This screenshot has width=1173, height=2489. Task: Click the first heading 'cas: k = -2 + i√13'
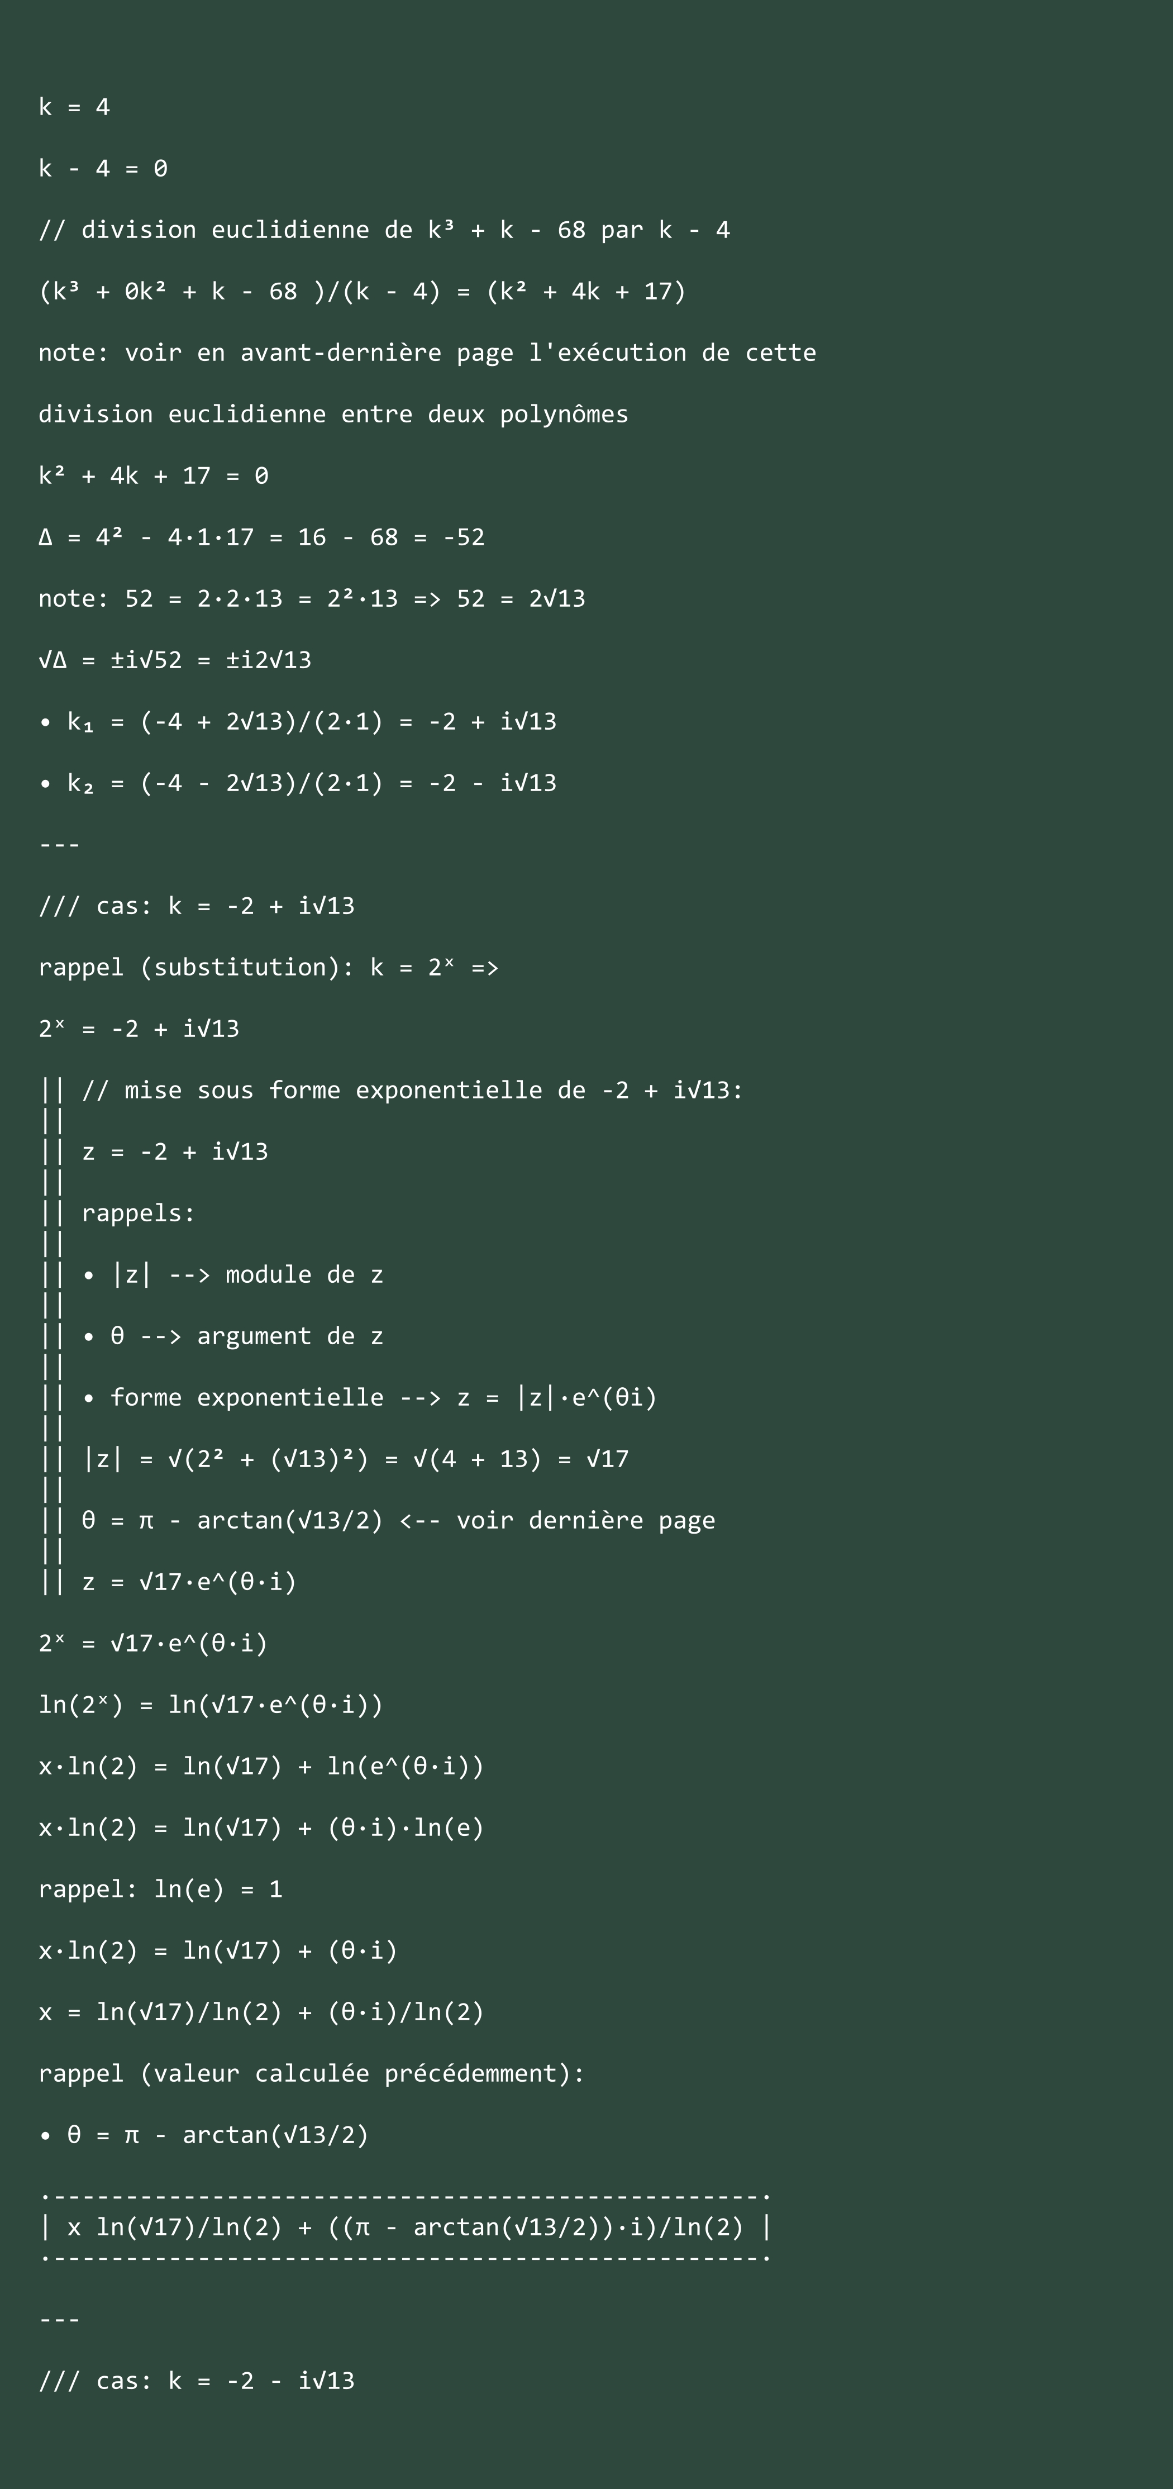pyautogui.click(x=197, y=906)
